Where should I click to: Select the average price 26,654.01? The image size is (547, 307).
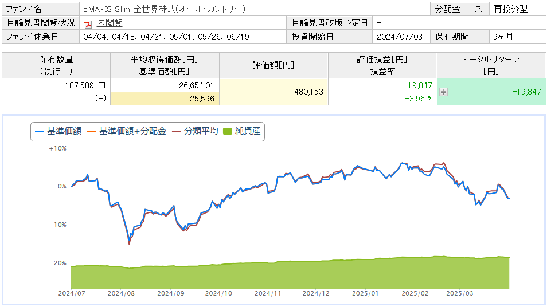click(196, 85)
